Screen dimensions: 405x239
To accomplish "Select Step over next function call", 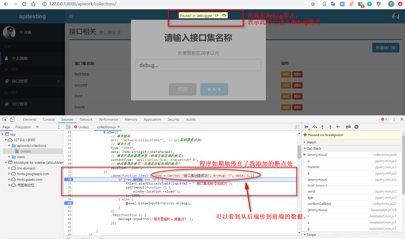I will (314, 127).
